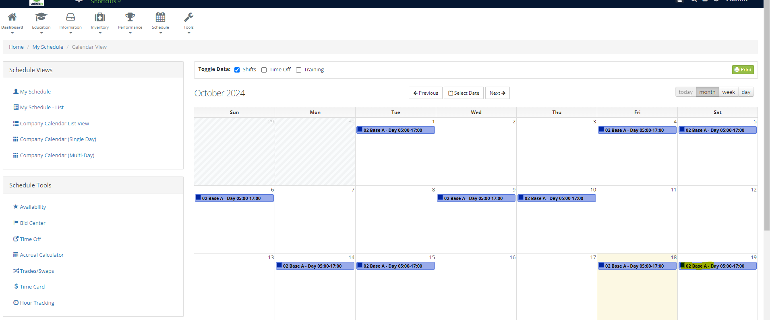Screen dimensions: 770x320
Task: Click the Dashboard home icon
Action: [12, 17]
